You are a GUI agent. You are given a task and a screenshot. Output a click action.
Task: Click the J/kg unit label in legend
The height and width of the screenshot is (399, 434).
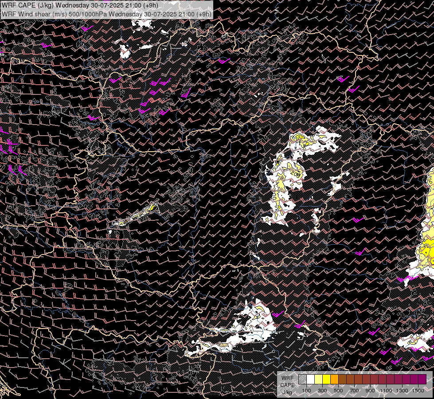pos(287,392)
